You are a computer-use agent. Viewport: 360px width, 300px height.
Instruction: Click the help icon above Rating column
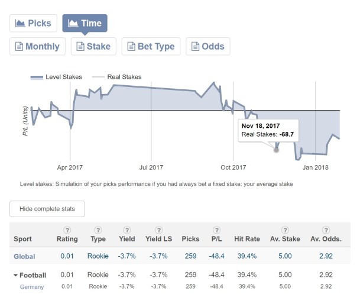point(67,230)
